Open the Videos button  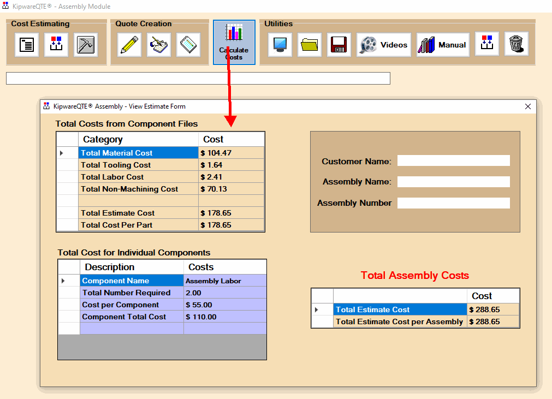tap(384, 45)
